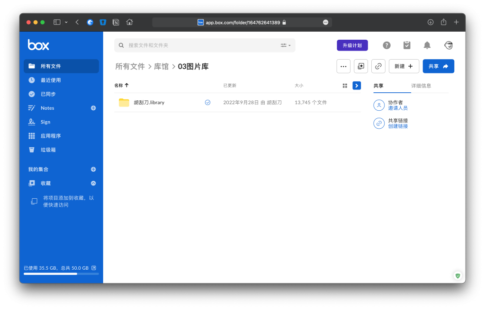Click the blue circular extension icon
485x309 pixels.
pyautogui.click(x=90, y=22)
